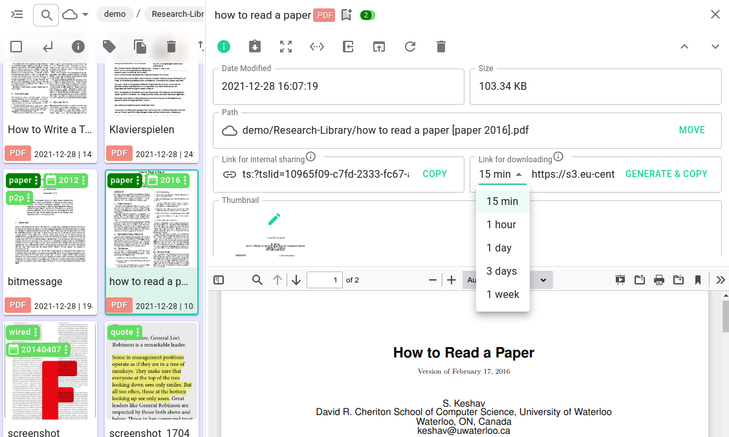
Task: Open tag editor for selected files
Action: (x=109, y=47)
